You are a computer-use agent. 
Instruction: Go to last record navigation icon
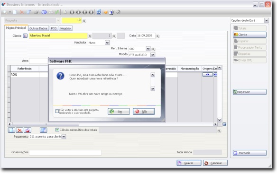tap(91, 12)
